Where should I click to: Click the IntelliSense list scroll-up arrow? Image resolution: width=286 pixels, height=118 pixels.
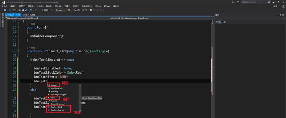[x=80, y=85]
